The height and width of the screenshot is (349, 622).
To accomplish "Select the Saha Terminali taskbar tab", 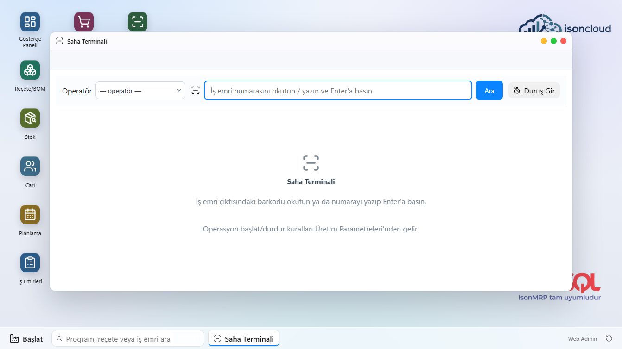I will (x=244, y=339).
